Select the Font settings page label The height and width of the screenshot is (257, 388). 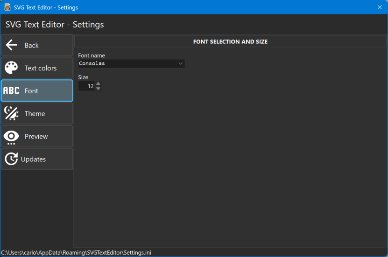click(x=31, y=91)
